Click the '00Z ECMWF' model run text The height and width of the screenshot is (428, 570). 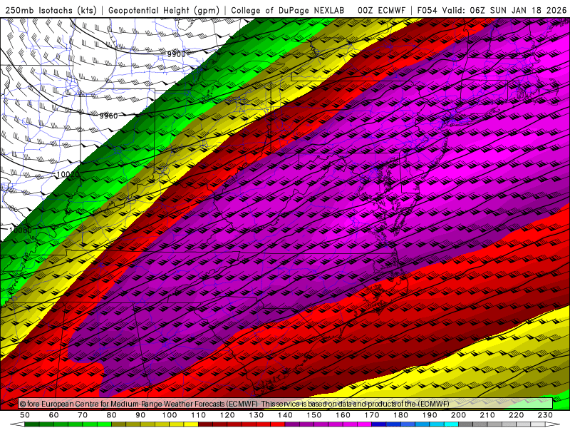[381, 10]
